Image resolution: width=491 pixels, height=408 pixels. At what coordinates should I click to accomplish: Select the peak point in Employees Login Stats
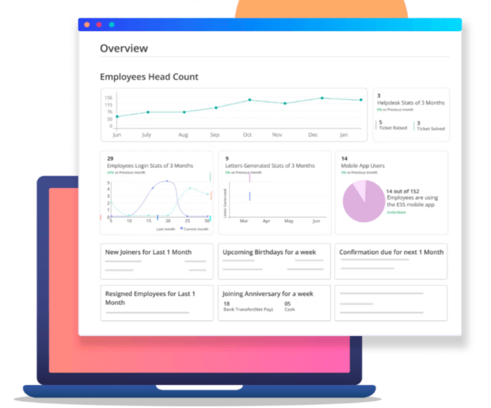(x=166, y=181)
